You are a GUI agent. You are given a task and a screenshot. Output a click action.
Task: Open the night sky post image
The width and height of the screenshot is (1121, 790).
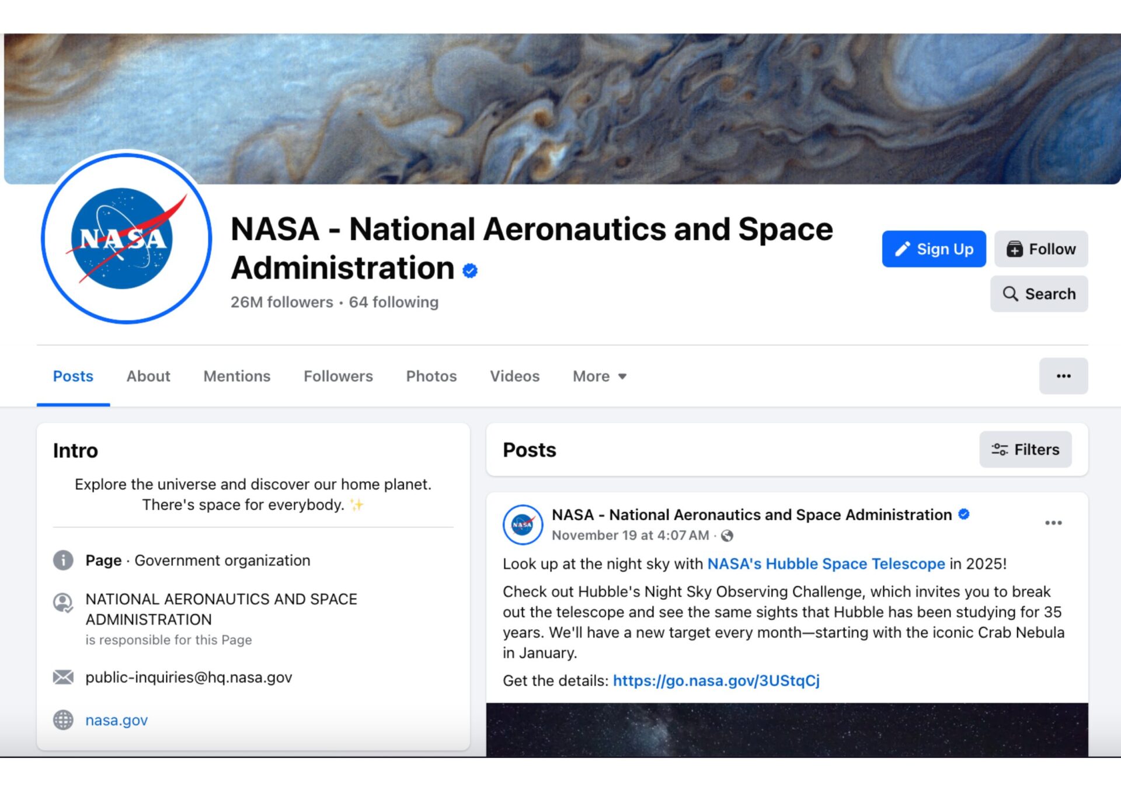click(x=787, y=730)
